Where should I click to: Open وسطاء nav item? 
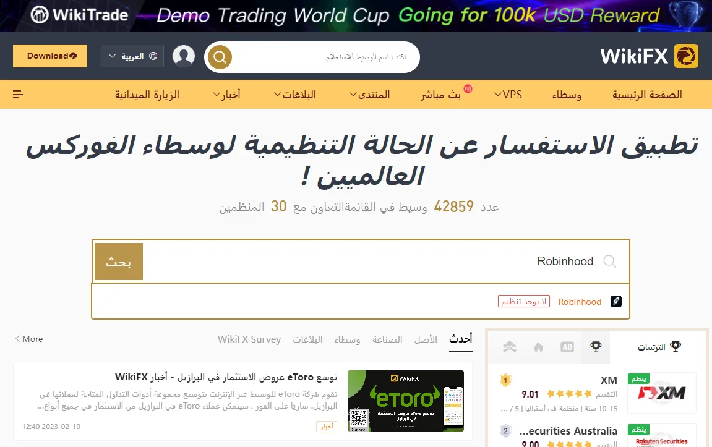coord(567,95)
